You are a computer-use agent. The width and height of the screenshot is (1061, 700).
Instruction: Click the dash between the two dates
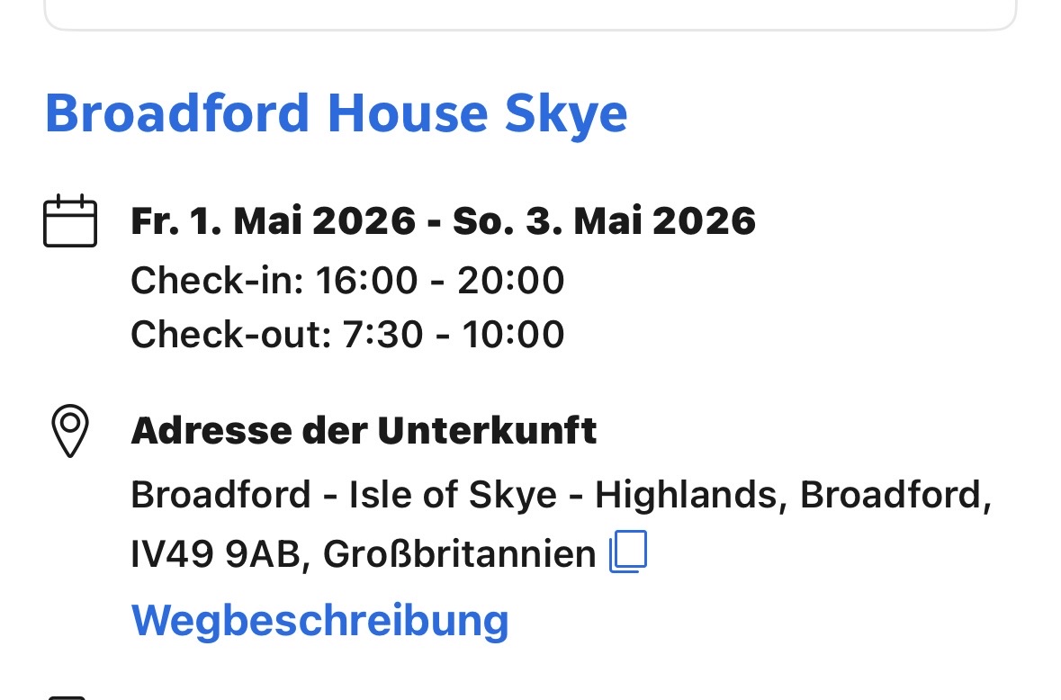pos(435,223)
